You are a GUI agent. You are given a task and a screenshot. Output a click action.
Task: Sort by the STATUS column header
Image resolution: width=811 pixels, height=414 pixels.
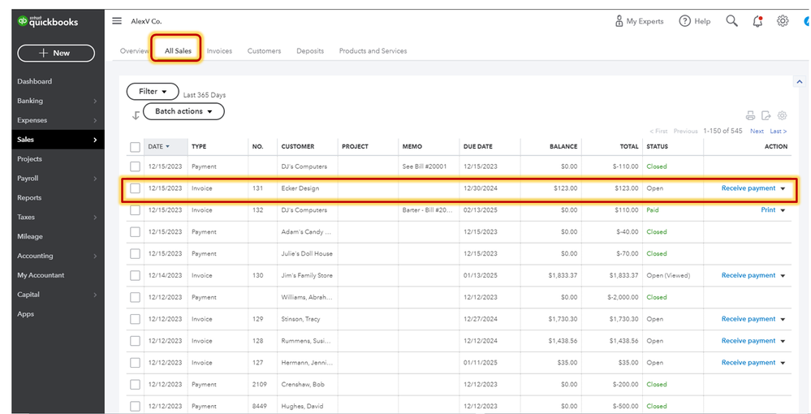657,146
